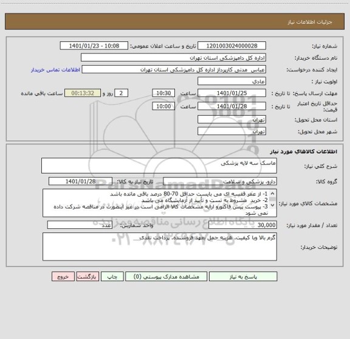
Task: Click the need number field 1201003024000028
Action: pos(232,46)
